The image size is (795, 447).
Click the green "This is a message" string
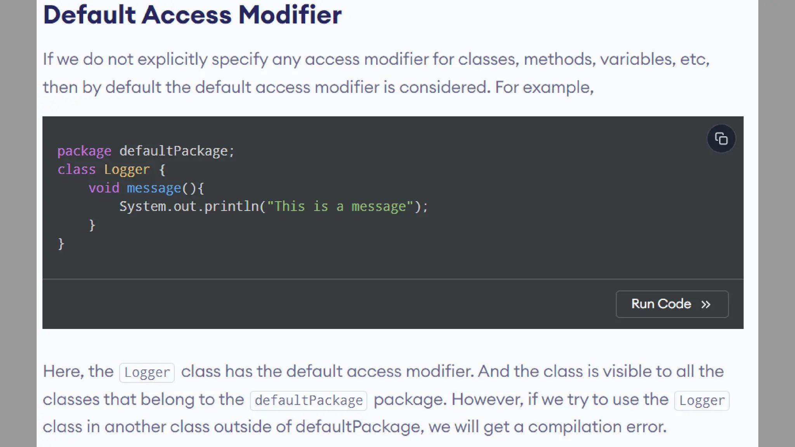[340, 206]
